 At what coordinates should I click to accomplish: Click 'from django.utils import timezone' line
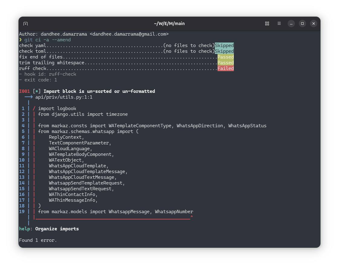point(83,114)
